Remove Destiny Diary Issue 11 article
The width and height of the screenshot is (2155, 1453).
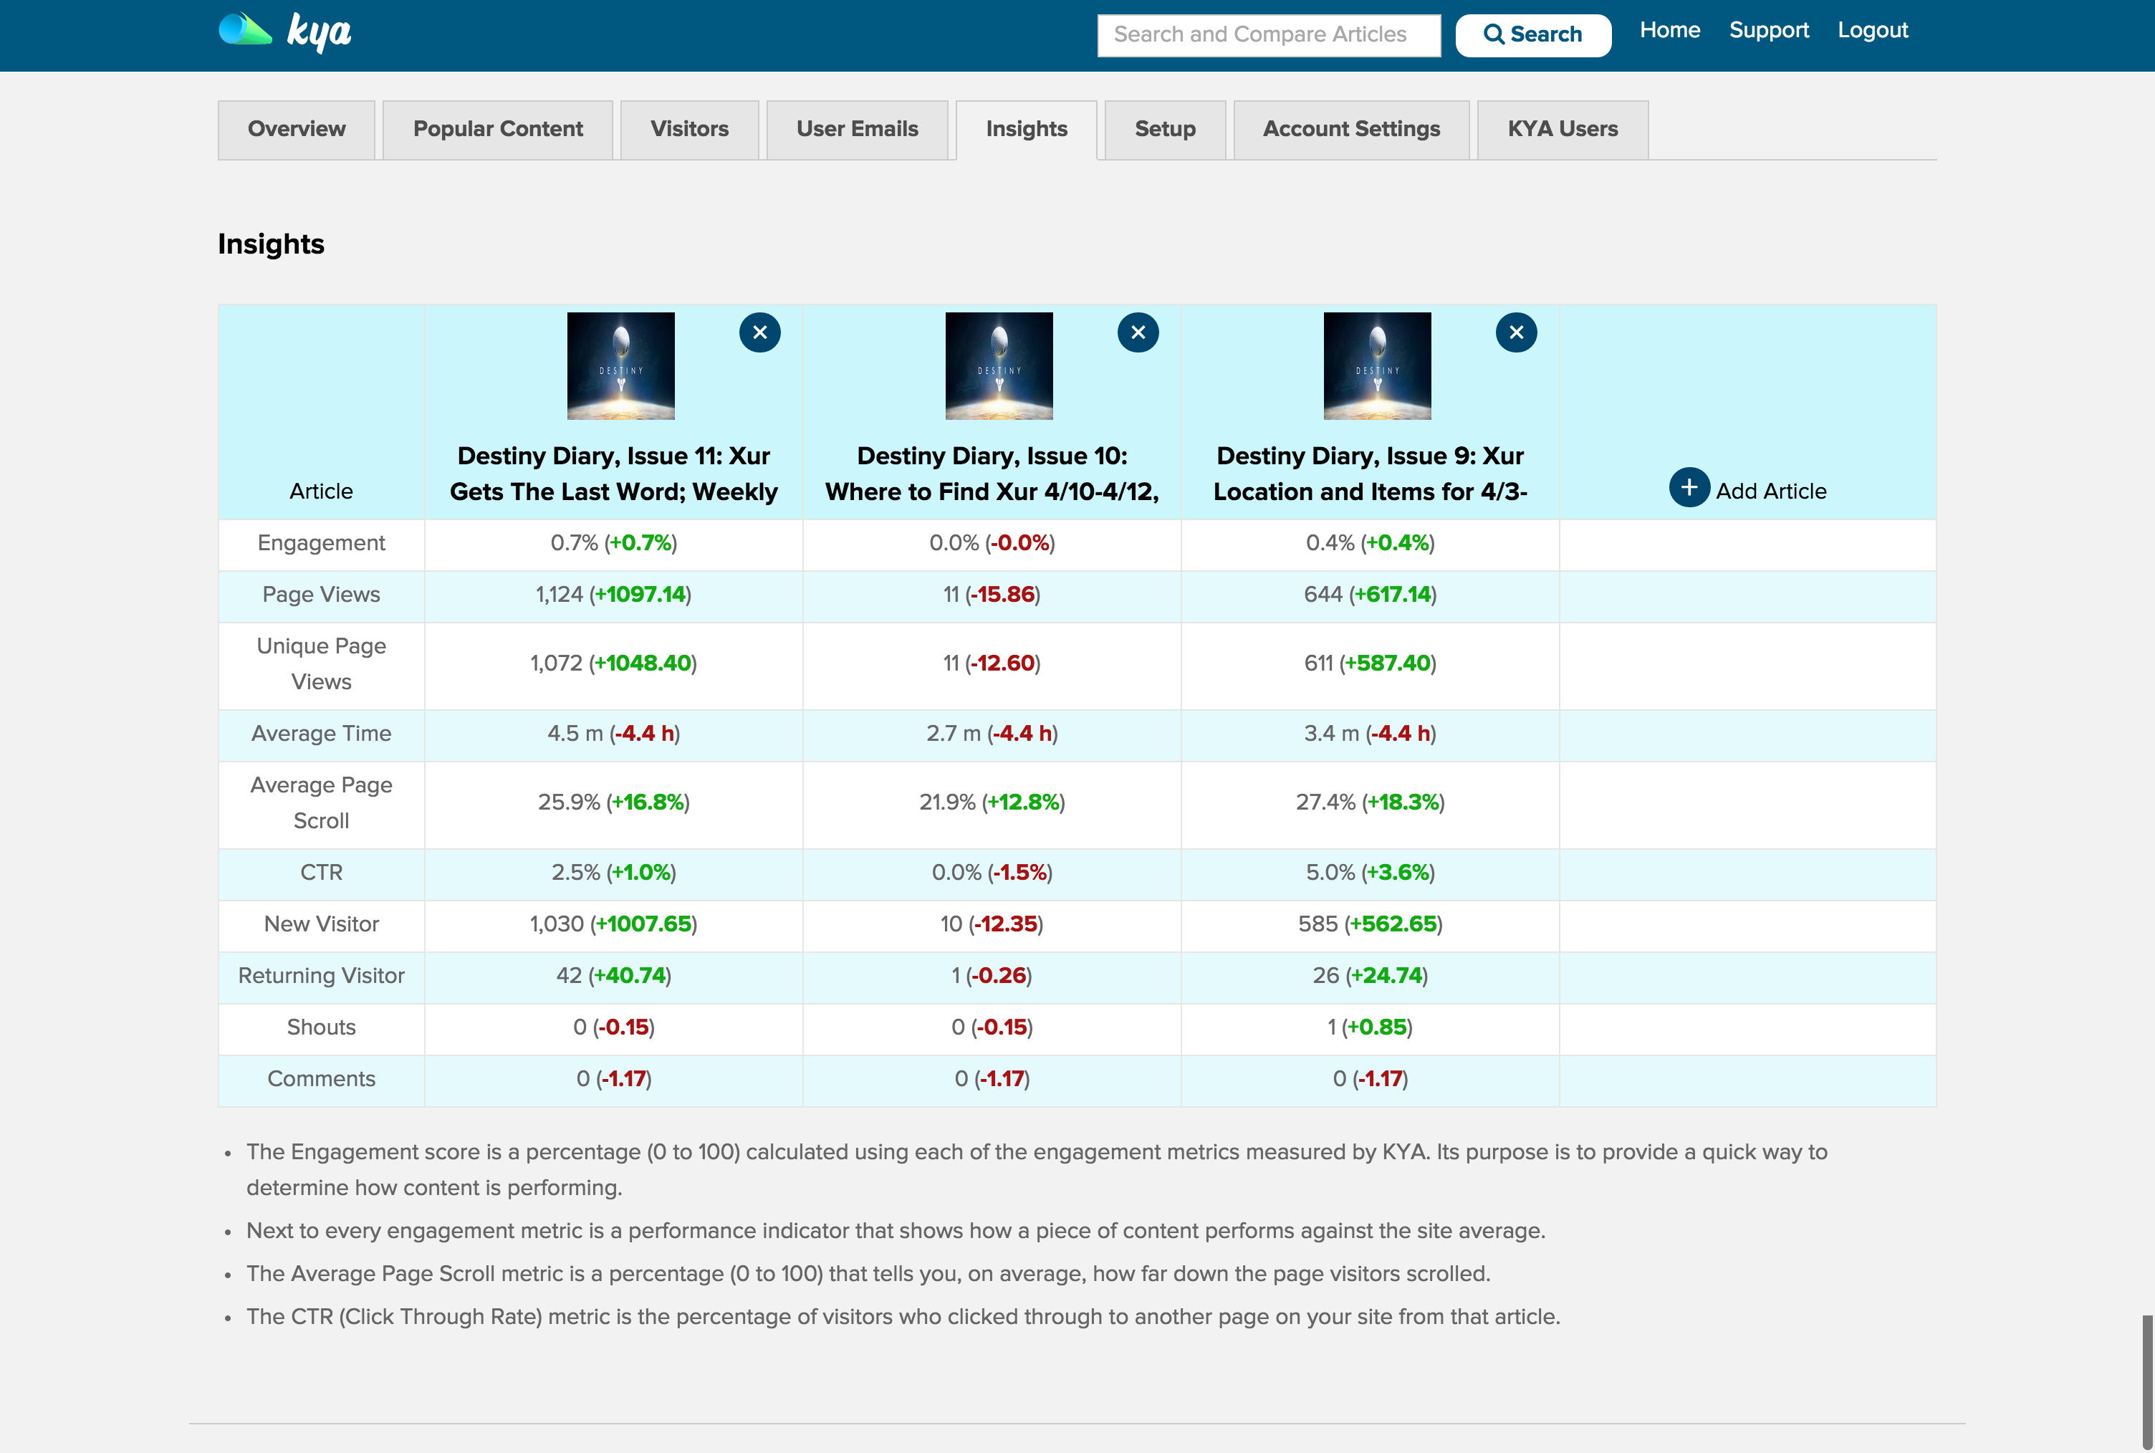click(x=759, y=332)
